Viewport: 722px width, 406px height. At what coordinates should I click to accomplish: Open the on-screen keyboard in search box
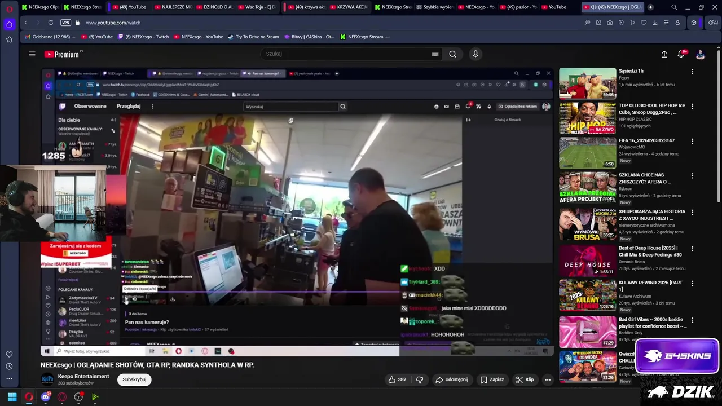pyautogui.click(x=435, y=54)
